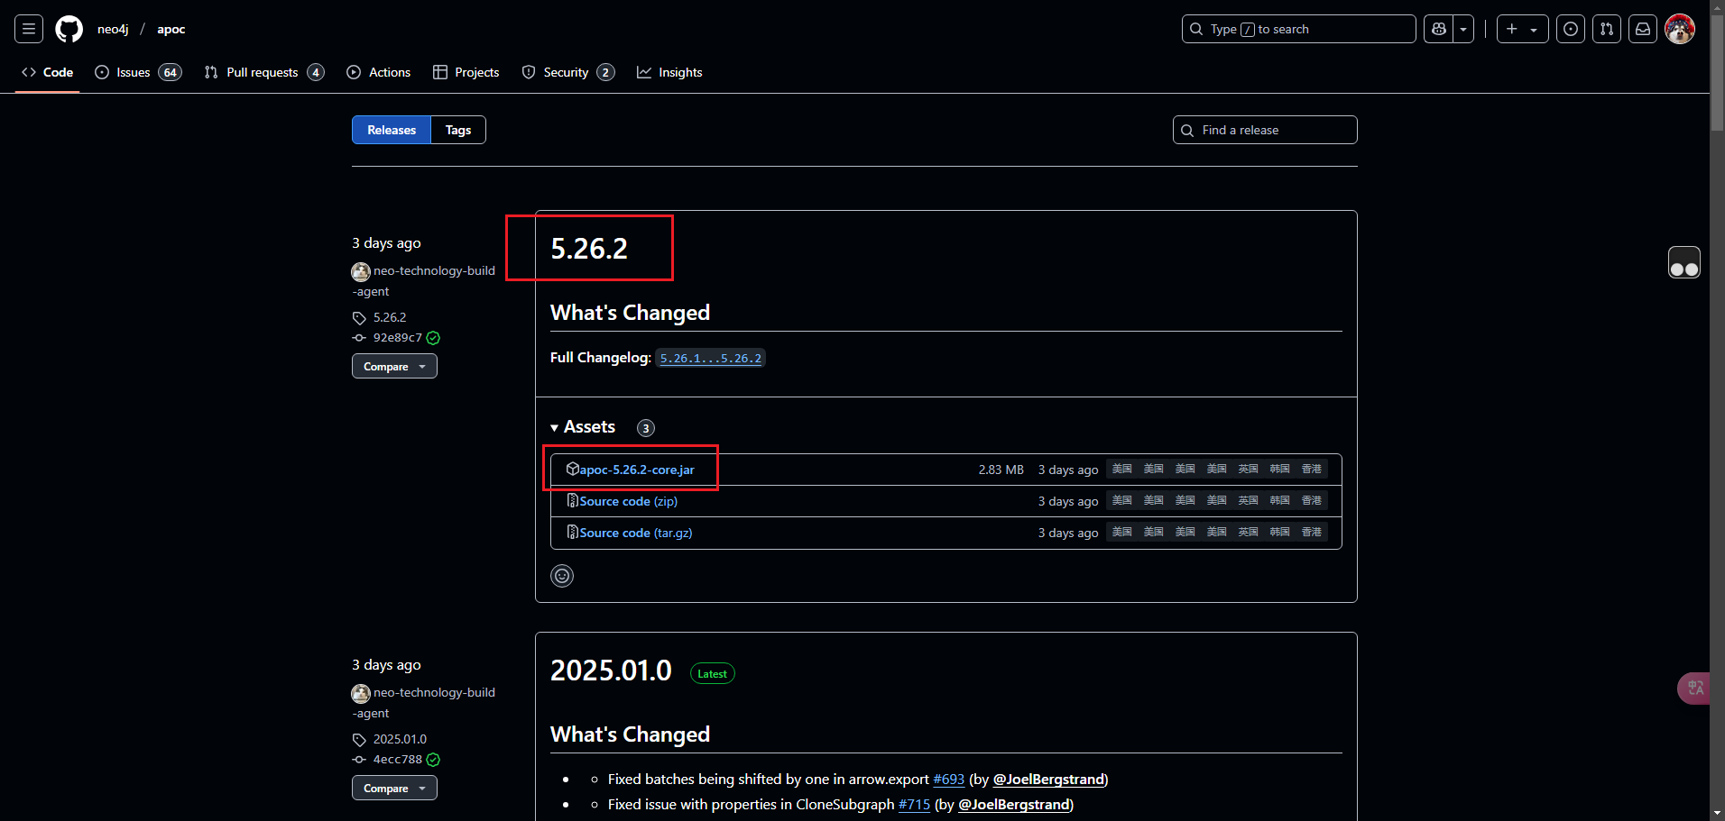Viewport: 1725px width, 821px height.
Task: Open the pull requests icon in top-right header
Action: pos(1607,29)
